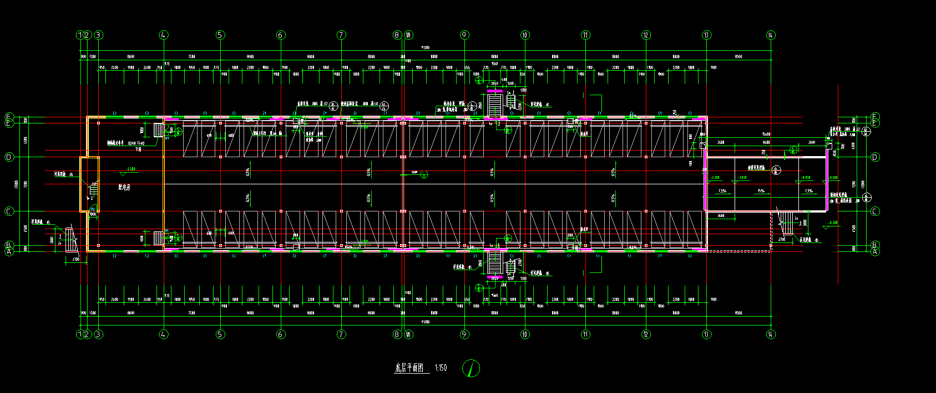Select grid axis bubble 3 at top
The image size is (936, 393).
[98, 35]
